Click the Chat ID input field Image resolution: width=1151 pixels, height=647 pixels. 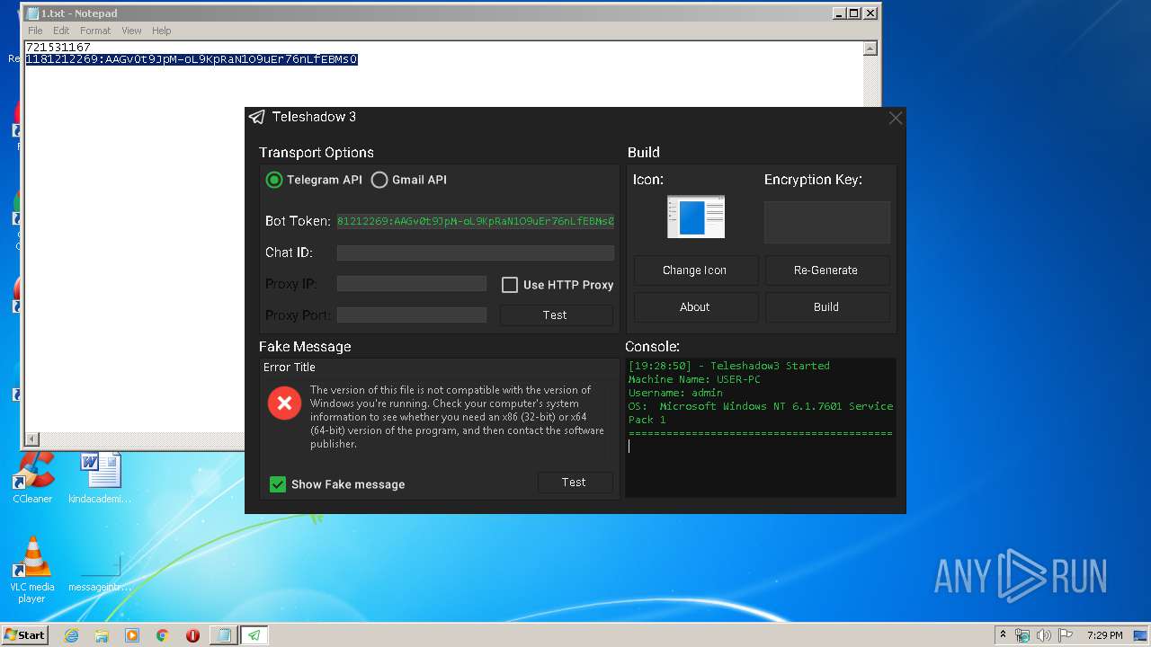click(476, 253)
